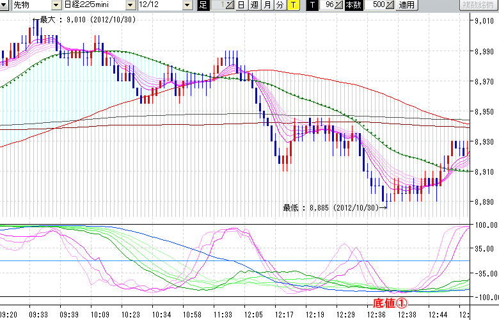This screenshot has width=499, height=320.
Task: Click the yellow highlighted T tick button
Action: (292, 5)
